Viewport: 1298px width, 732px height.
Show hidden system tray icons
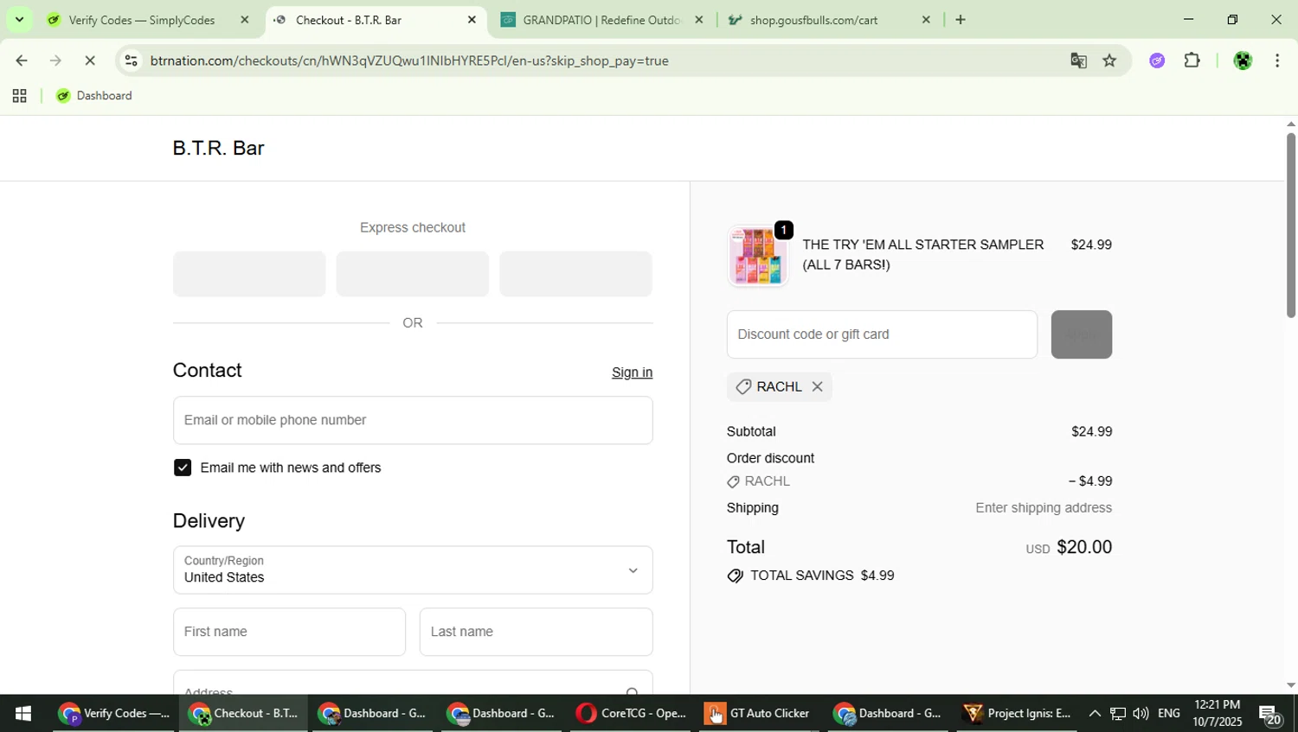[1095, 714]
